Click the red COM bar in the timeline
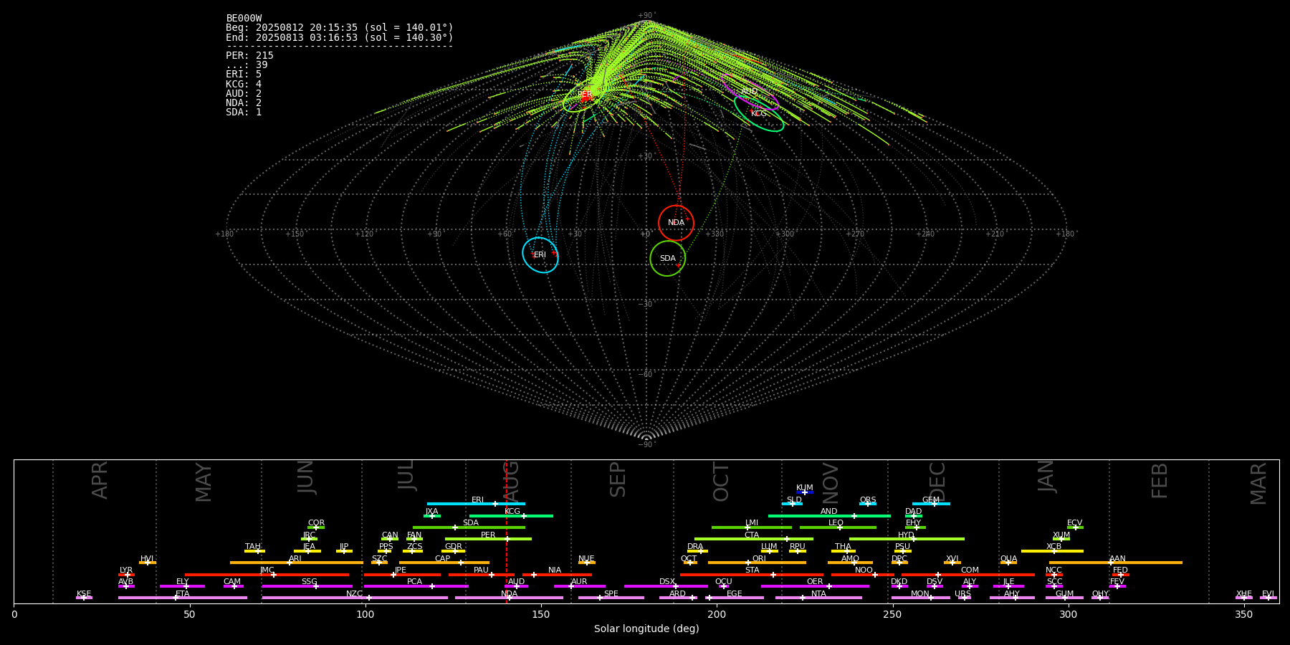Image resolution: width=1290 pixels, height=645 pixels. click(x=968, y=575)
